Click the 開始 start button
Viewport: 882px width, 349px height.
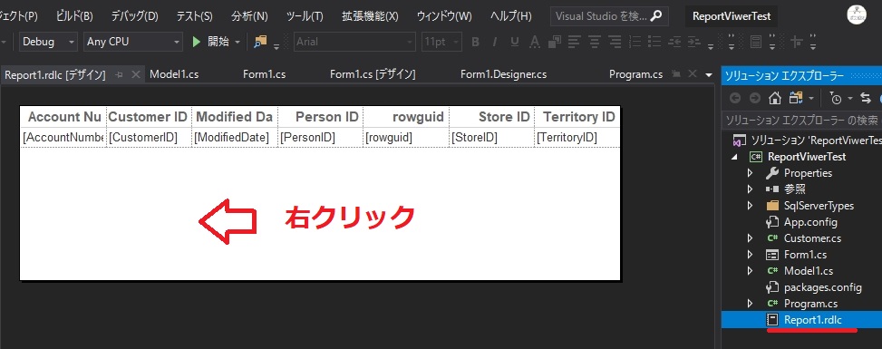[x=212, y=42]
